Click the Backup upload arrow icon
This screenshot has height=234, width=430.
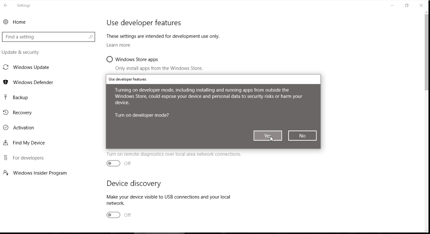click(6, 97)
